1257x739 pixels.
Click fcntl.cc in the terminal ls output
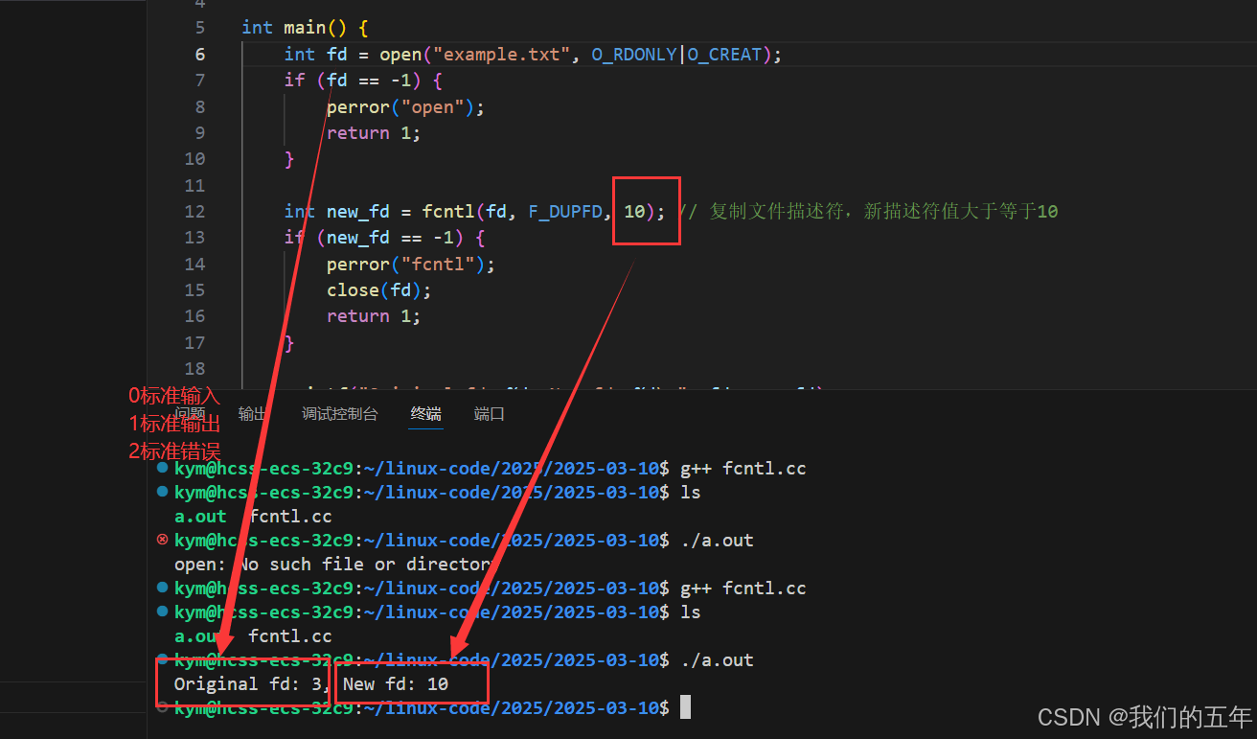(290, 516)
